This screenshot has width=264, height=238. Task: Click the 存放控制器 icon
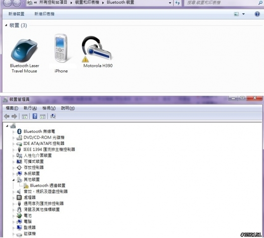pyautogui.click(x=19, y=167)
